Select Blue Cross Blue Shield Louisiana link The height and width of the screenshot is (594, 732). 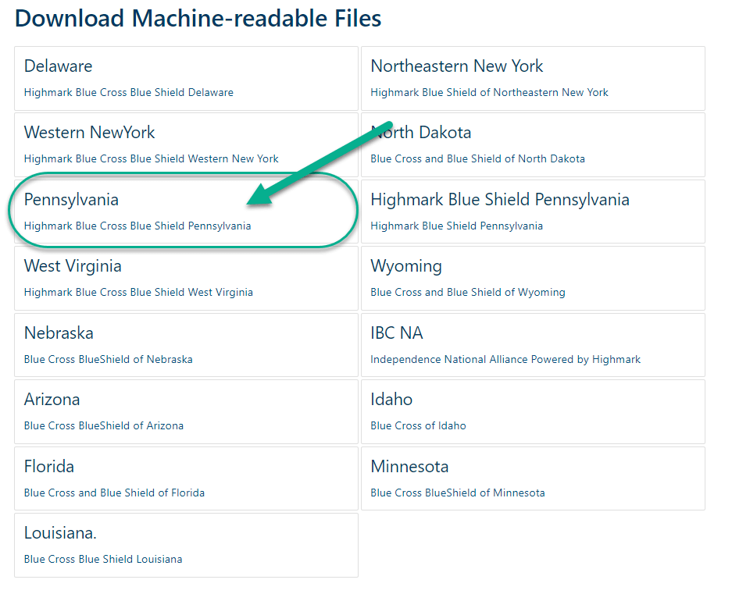click(x=102, y=559)
